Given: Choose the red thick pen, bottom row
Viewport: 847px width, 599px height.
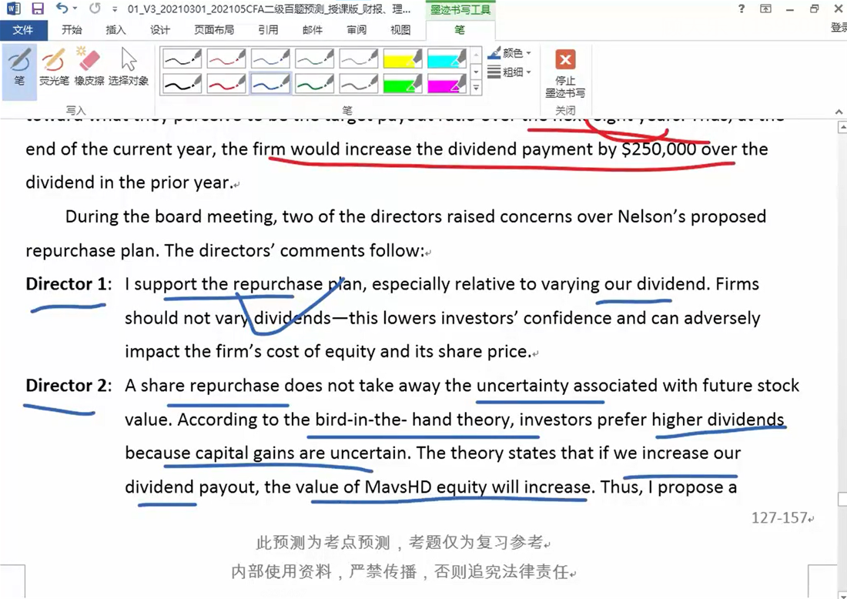Looking at the screenshot, I should click(226, 83).
